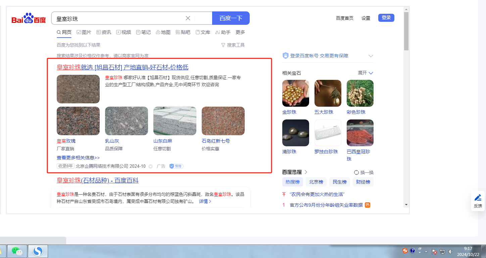Click the 金珍珠 gem link

289,112
